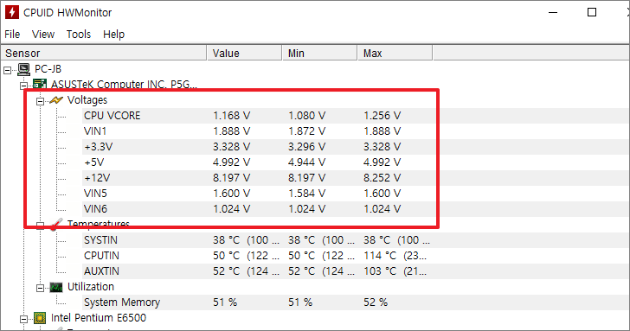The width and height of the screenshot is (630, 331).
Task: Click the Temperatures thermometer icon
Action: click(56, 225)
